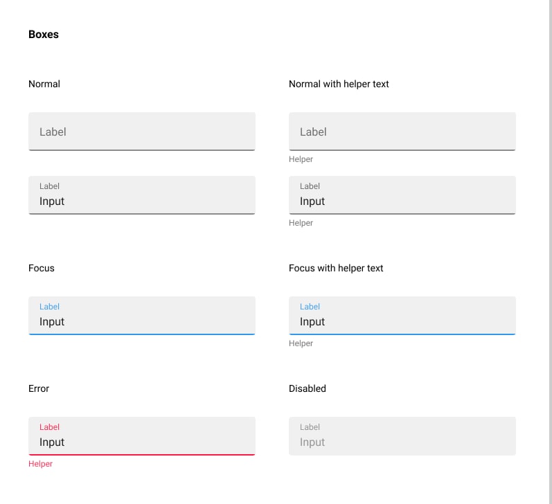This screenshot has height=504, width=552.
Task: Click the empty Label field under Normal
Action: pyautogui.click(x=141, y=132)
